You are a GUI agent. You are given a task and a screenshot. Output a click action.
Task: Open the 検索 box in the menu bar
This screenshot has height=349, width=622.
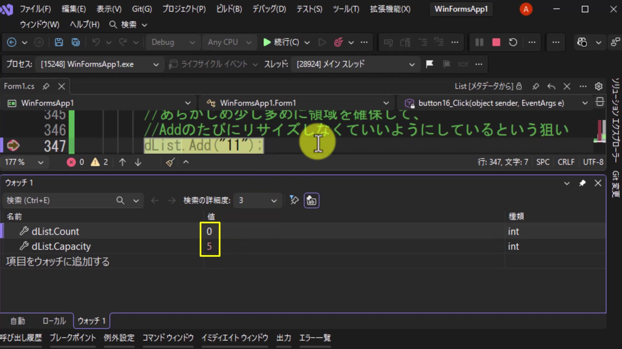tap(128, 24)
